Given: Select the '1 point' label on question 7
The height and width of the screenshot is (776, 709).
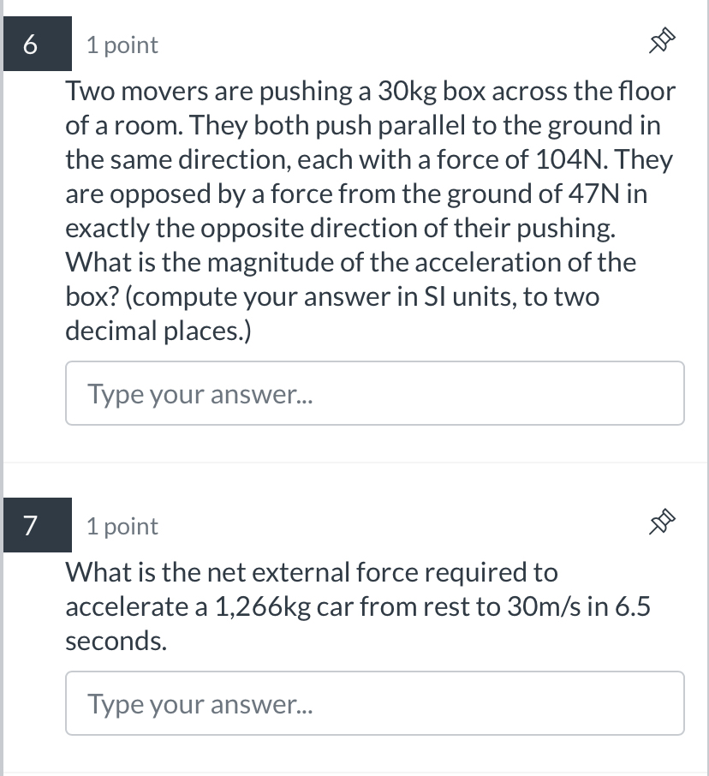Looking at the screenshot, I should pos(121,526).
